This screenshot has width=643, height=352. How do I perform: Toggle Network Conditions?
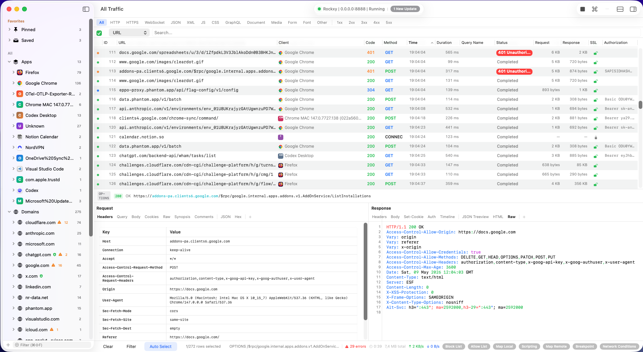point(619,347)
